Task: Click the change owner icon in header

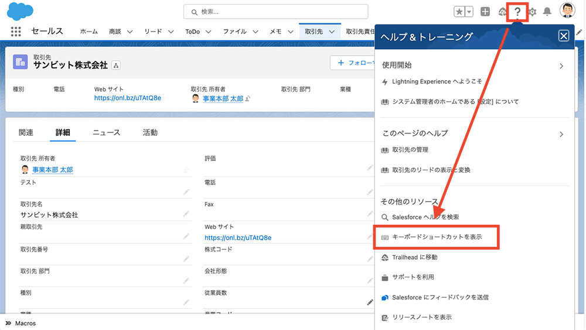Action: [247, 98]
